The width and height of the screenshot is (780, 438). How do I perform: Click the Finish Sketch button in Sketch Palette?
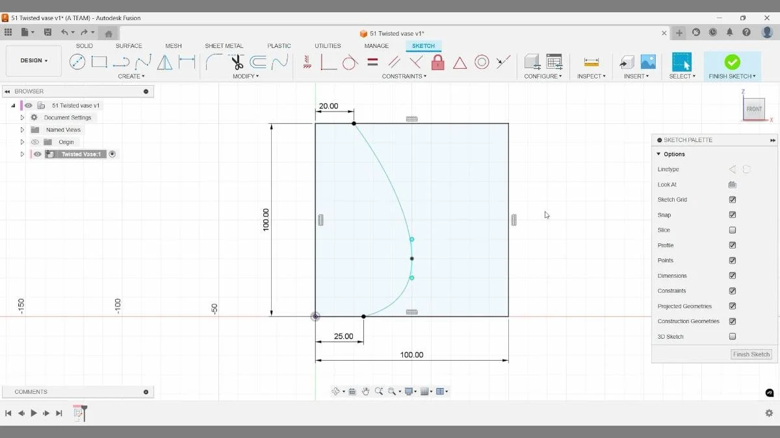click(751, 354)
